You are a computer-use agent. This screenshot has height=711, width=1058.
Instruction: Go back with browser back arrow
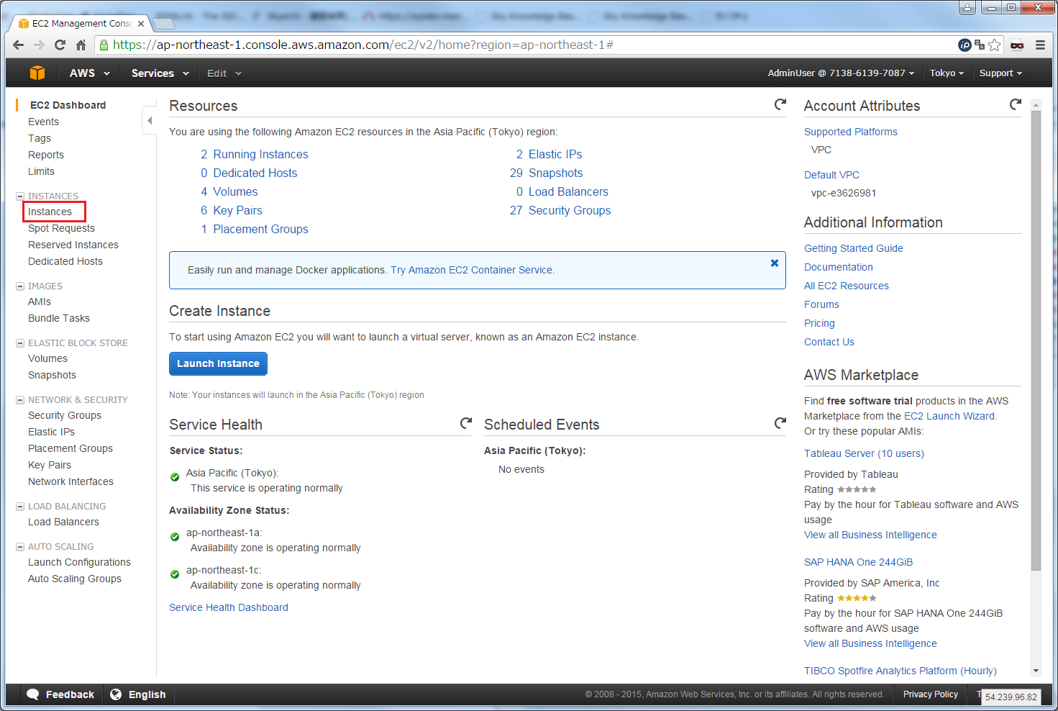18,45
